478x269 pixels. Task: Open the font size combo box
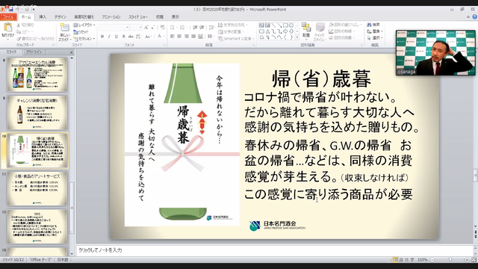[x=136, y=28]
